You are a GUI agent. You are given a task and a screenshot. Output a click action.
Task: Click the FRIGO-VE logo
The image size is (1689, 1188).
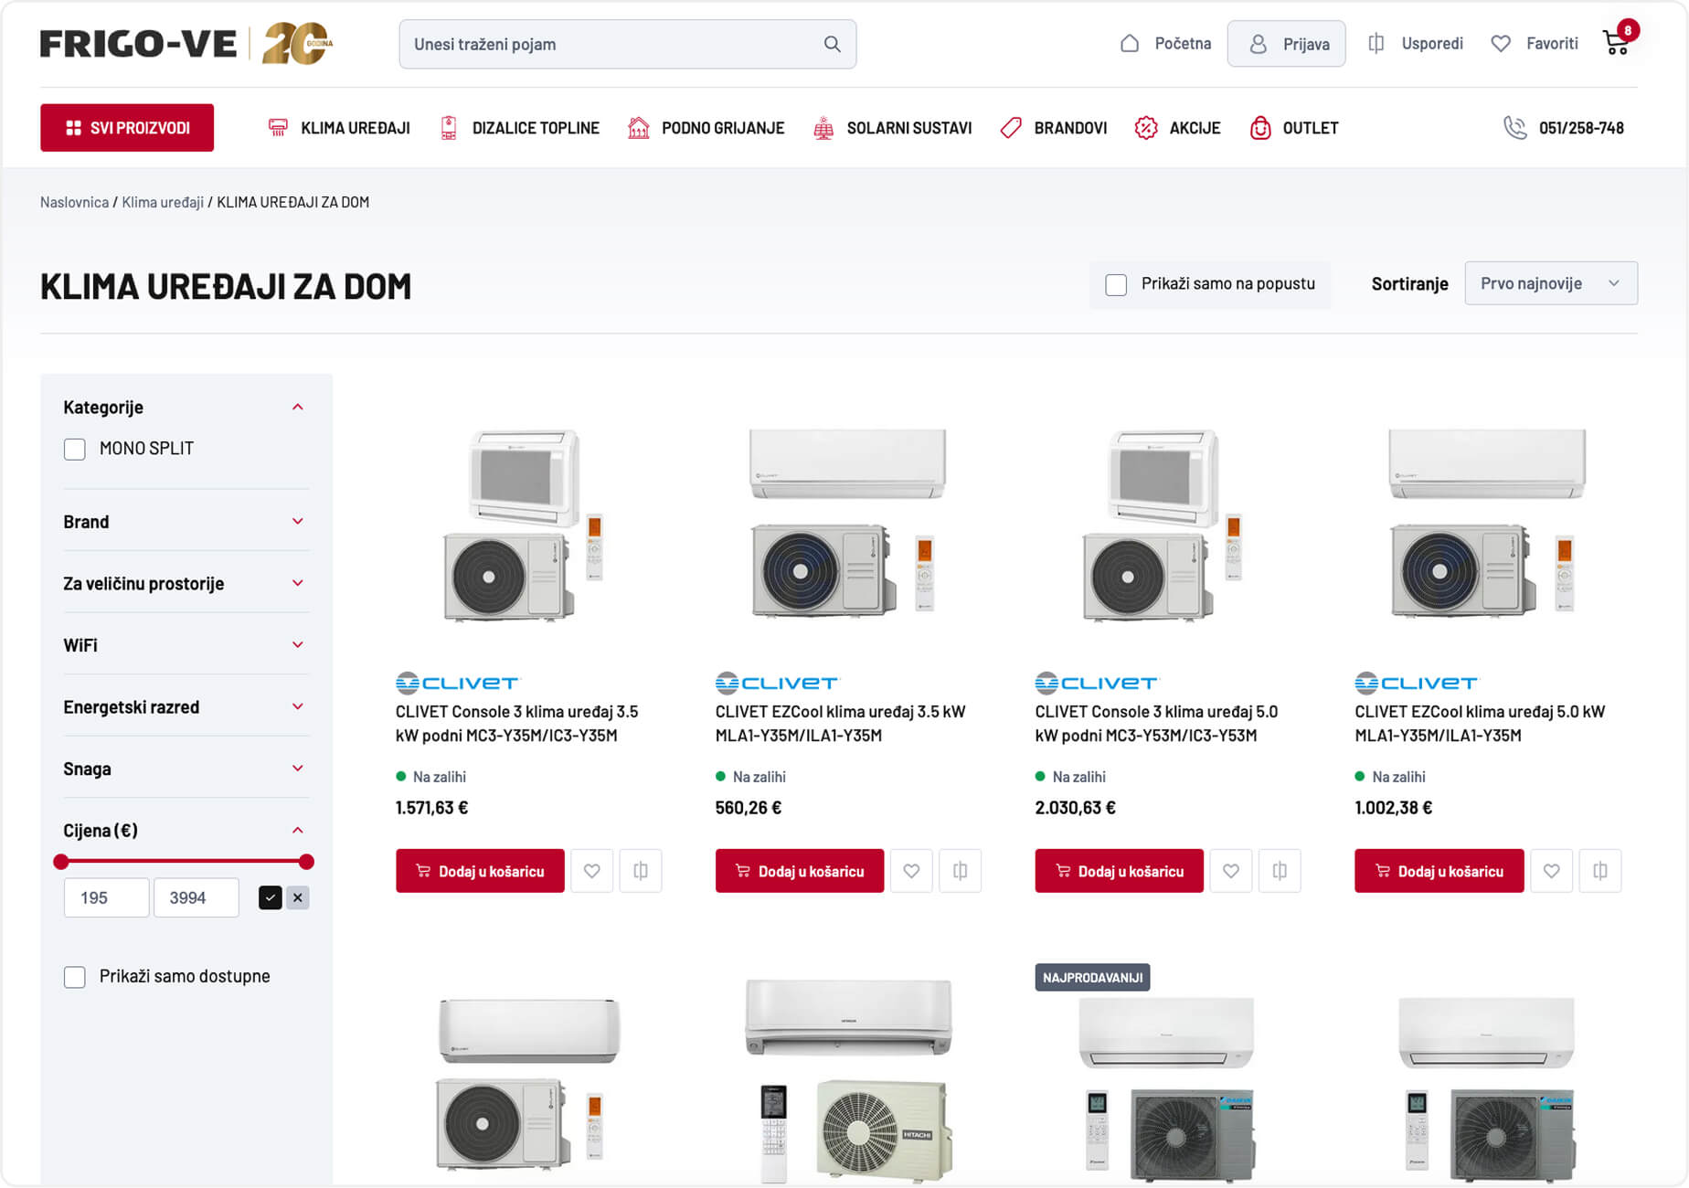click(x=186, y=44)
